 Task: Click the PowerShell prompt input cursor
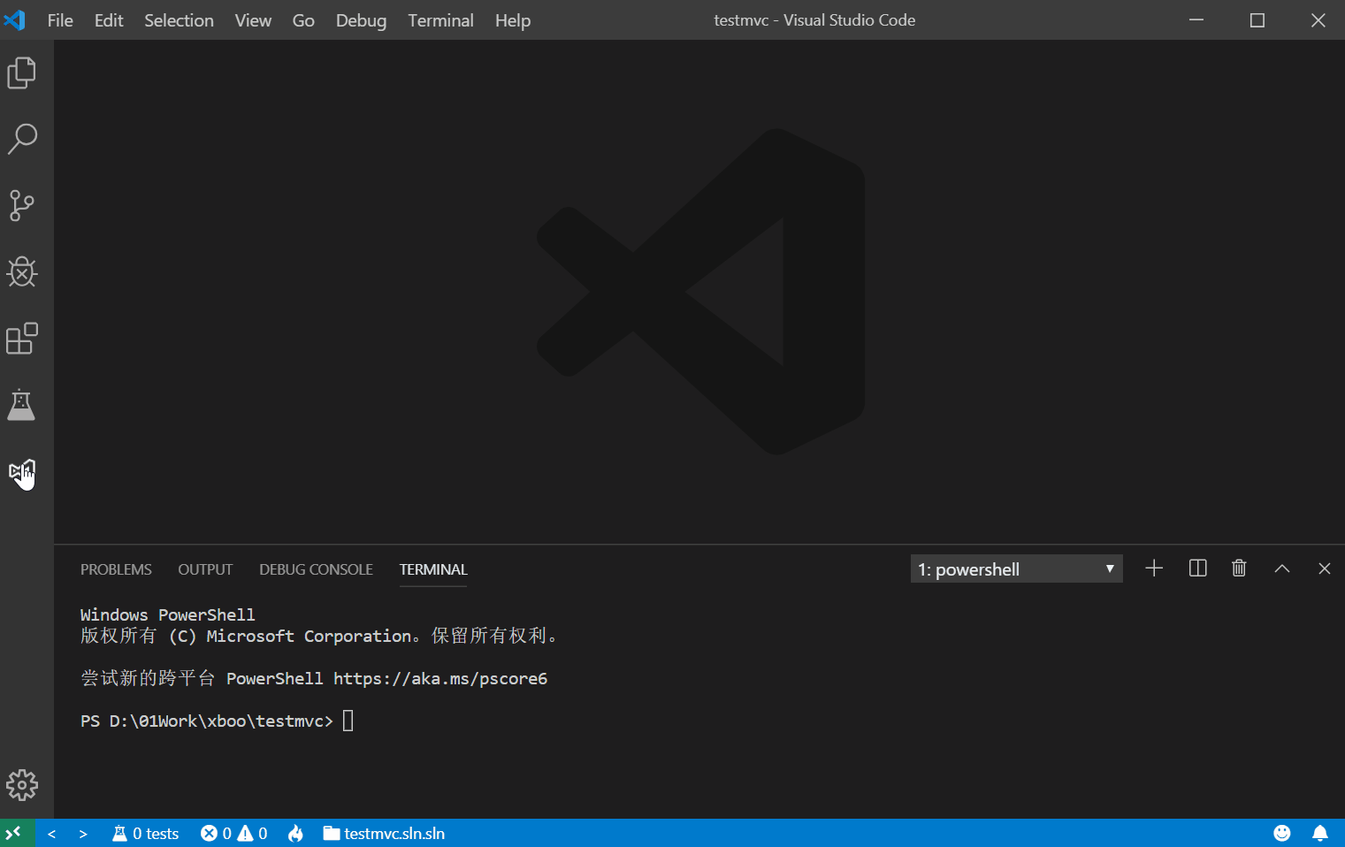click(x=348, y=721)
